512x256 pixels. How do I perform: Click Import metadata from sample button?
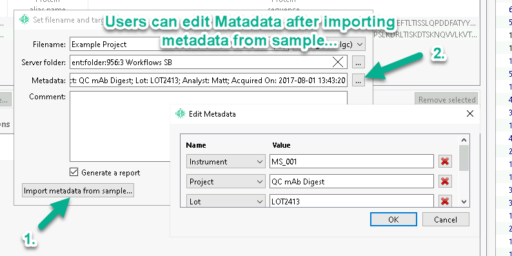click(78, 191)
